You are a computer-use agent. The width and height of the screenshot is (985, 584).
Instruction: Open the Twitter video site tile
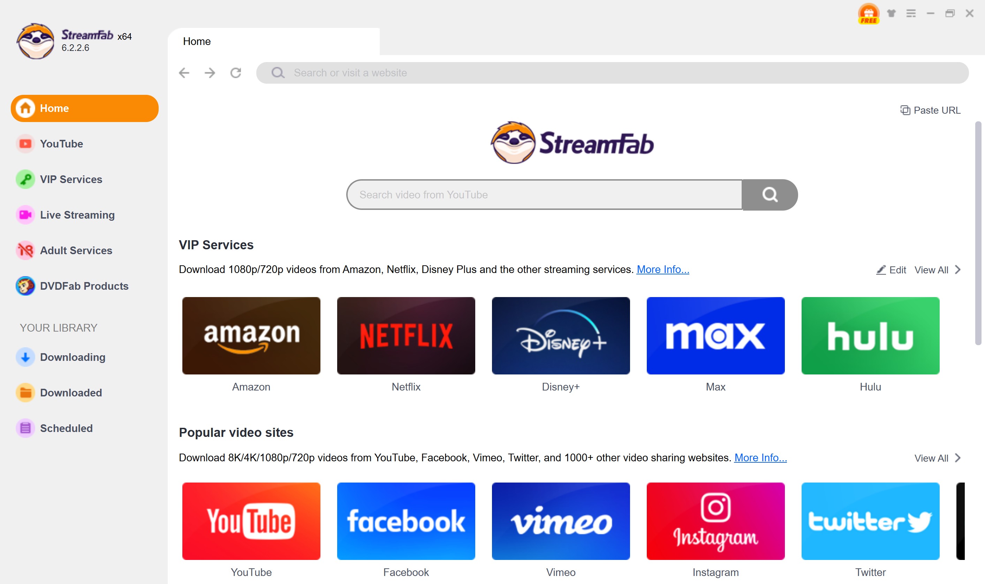(871, 521)
